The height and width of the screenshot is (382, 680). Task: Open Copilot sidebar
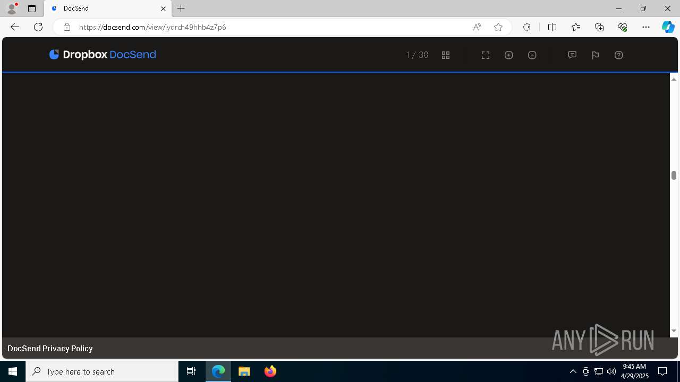tap(668, 27)
